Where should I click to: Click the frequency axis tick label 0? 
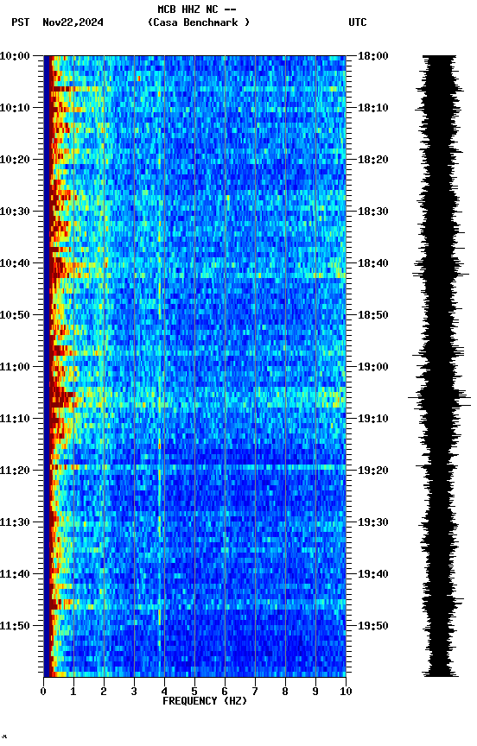pos(43,692)
